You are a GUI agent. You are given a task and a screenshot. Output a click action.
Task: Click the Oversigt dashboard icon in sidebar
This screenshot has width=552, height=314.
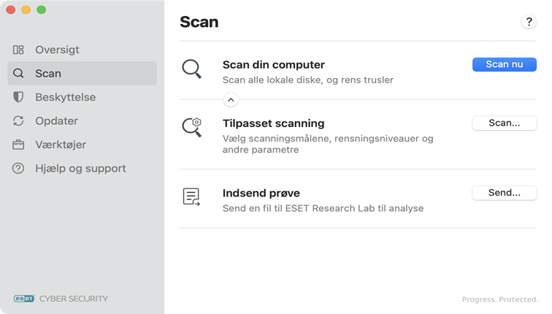tap(19, 50)
